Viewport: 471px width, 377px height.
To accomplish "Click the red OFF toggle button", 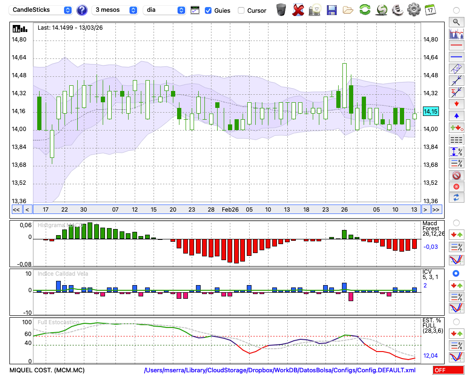I will pos(448,370).
